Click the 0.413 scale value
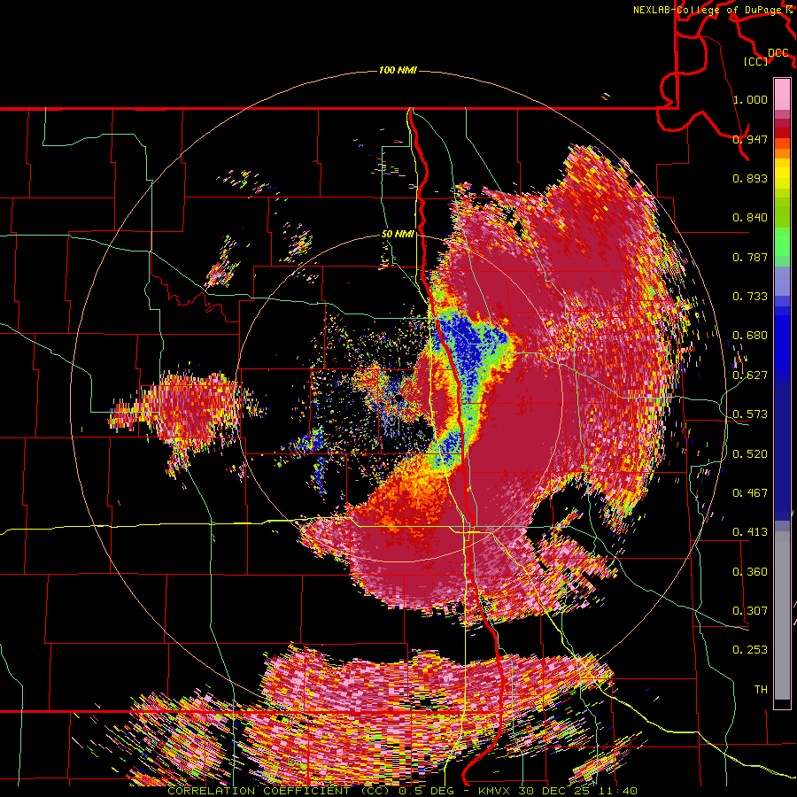The image size is (797, 797). coord(750,532)
